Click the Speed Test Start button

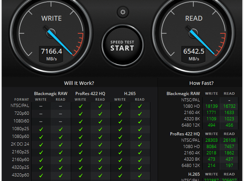(x=122, y=45)
